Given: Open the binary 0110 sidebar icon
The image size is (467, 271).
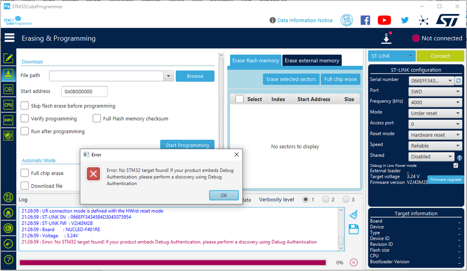Looking at the screenshot, I should point(8,197).
